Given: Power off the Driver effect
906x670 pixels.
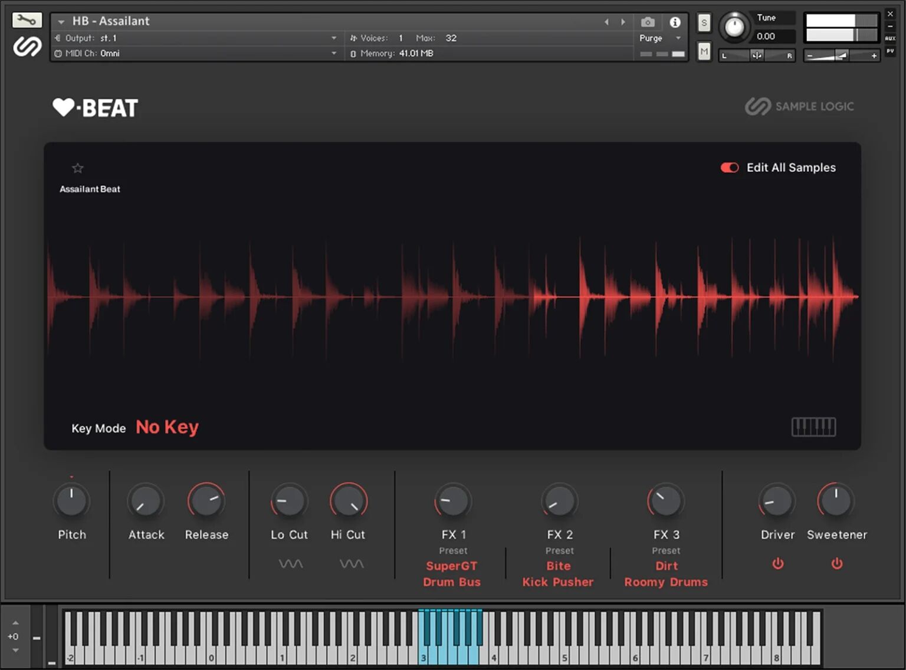Looking at the screenshot, I should 777,564.
